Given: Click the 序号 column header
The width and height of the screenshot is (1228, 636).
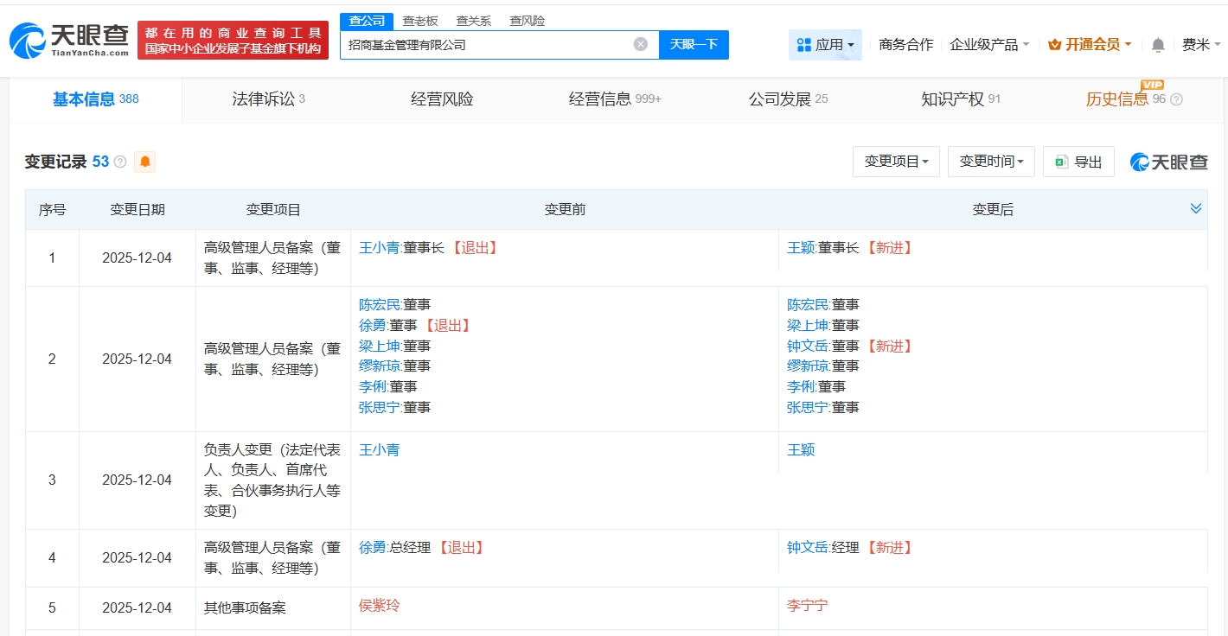Looking at the screenshot, I should click(52, 210).
